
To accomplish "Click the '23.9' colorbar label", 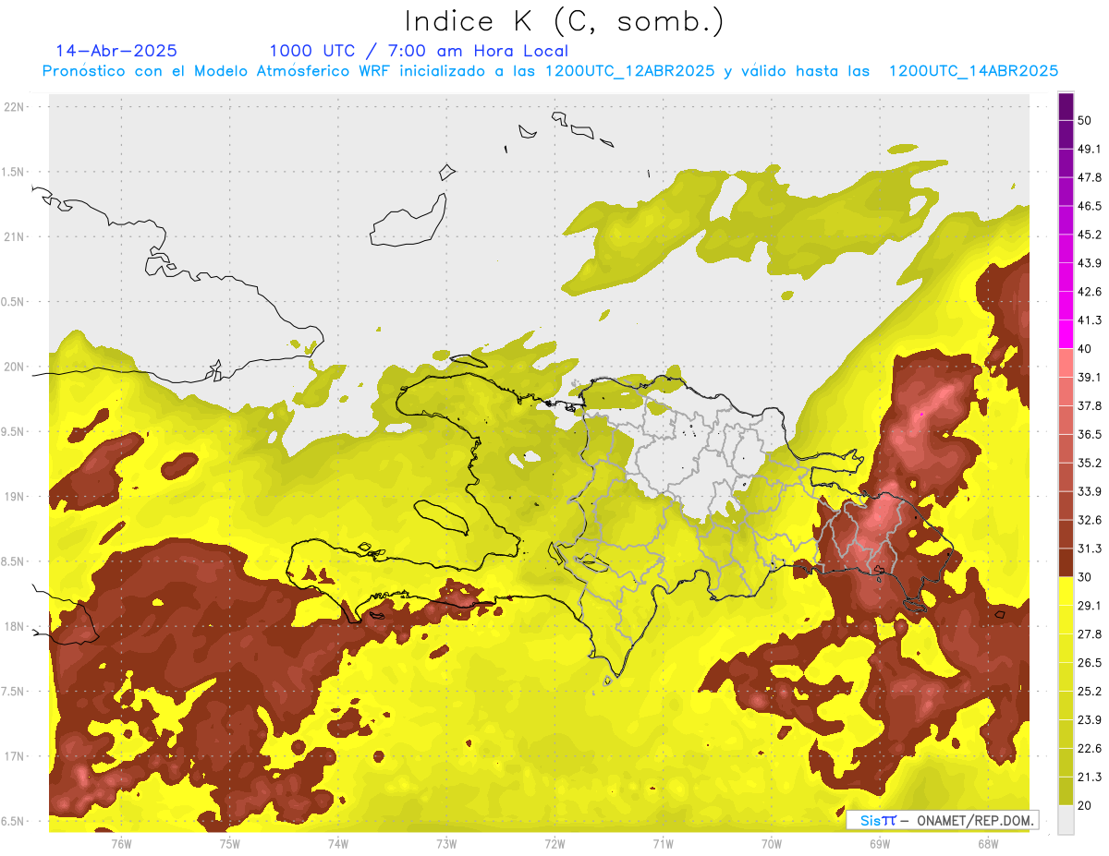I will tap(1089, 719).
